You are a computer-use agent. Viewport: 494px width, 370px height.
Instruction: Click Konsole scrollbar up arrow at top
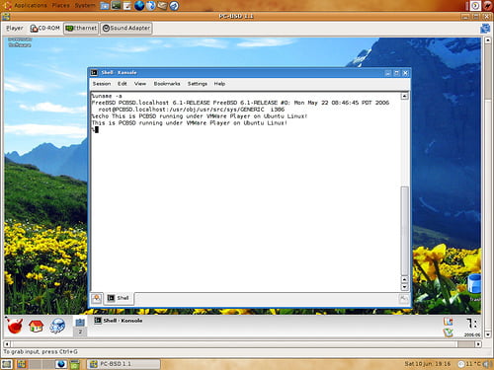click(x=404, y=96)
